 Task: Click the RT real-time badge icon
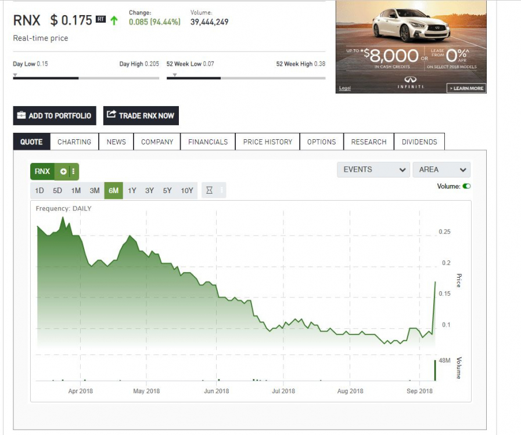tap(100, 20)
